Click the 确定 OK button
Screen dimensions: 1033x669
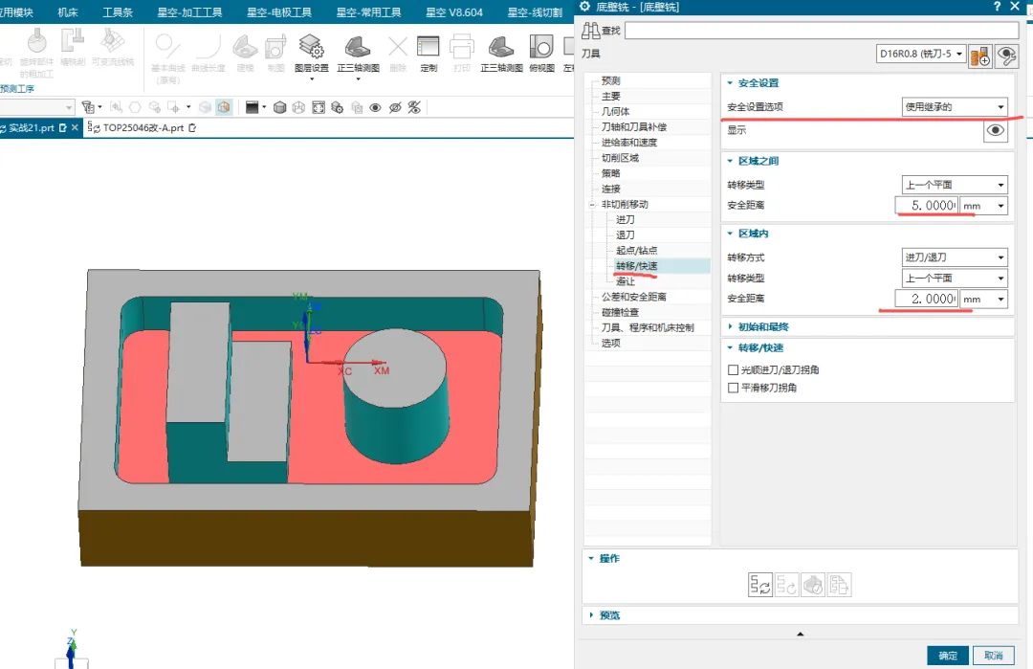coord(948,656)
